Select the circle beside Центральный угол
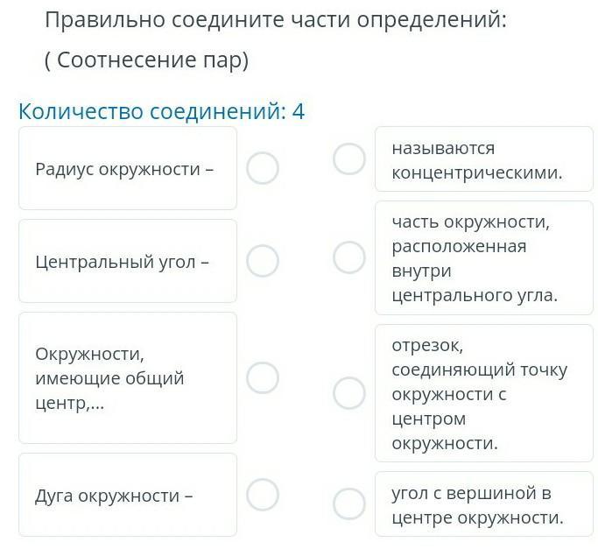 pos(263,260)
